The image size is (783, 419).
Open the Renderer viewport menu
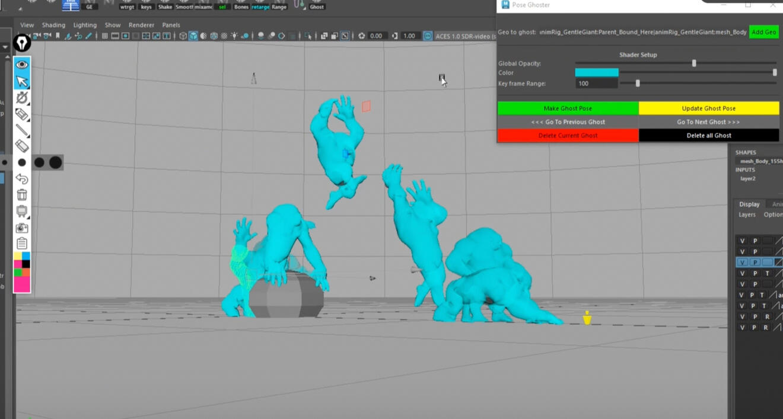point(141,25)
